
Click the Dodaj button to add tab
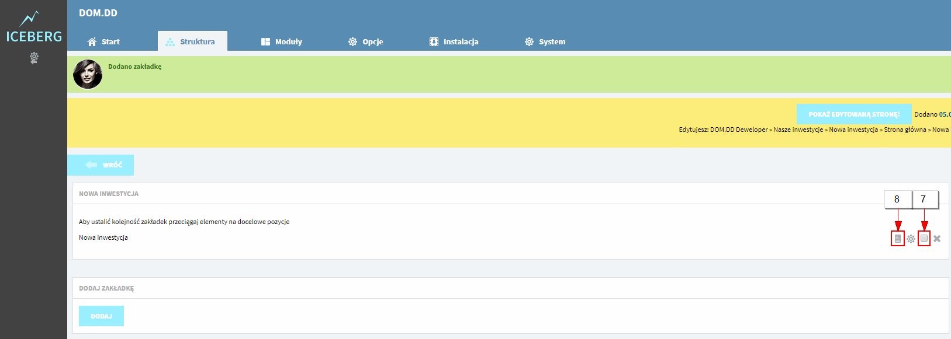click(x=101, y=316)
